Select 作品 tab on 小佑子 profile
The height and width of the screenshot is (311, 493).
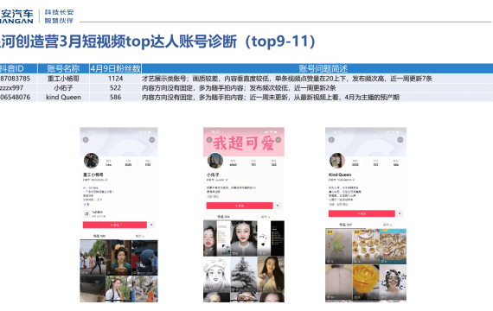click(223, 217)
